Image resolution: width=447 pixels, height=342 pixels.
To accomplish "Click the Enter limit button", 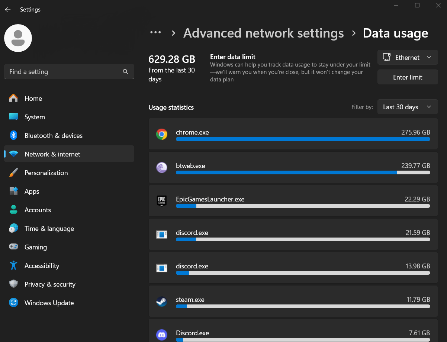I will 408,77.
